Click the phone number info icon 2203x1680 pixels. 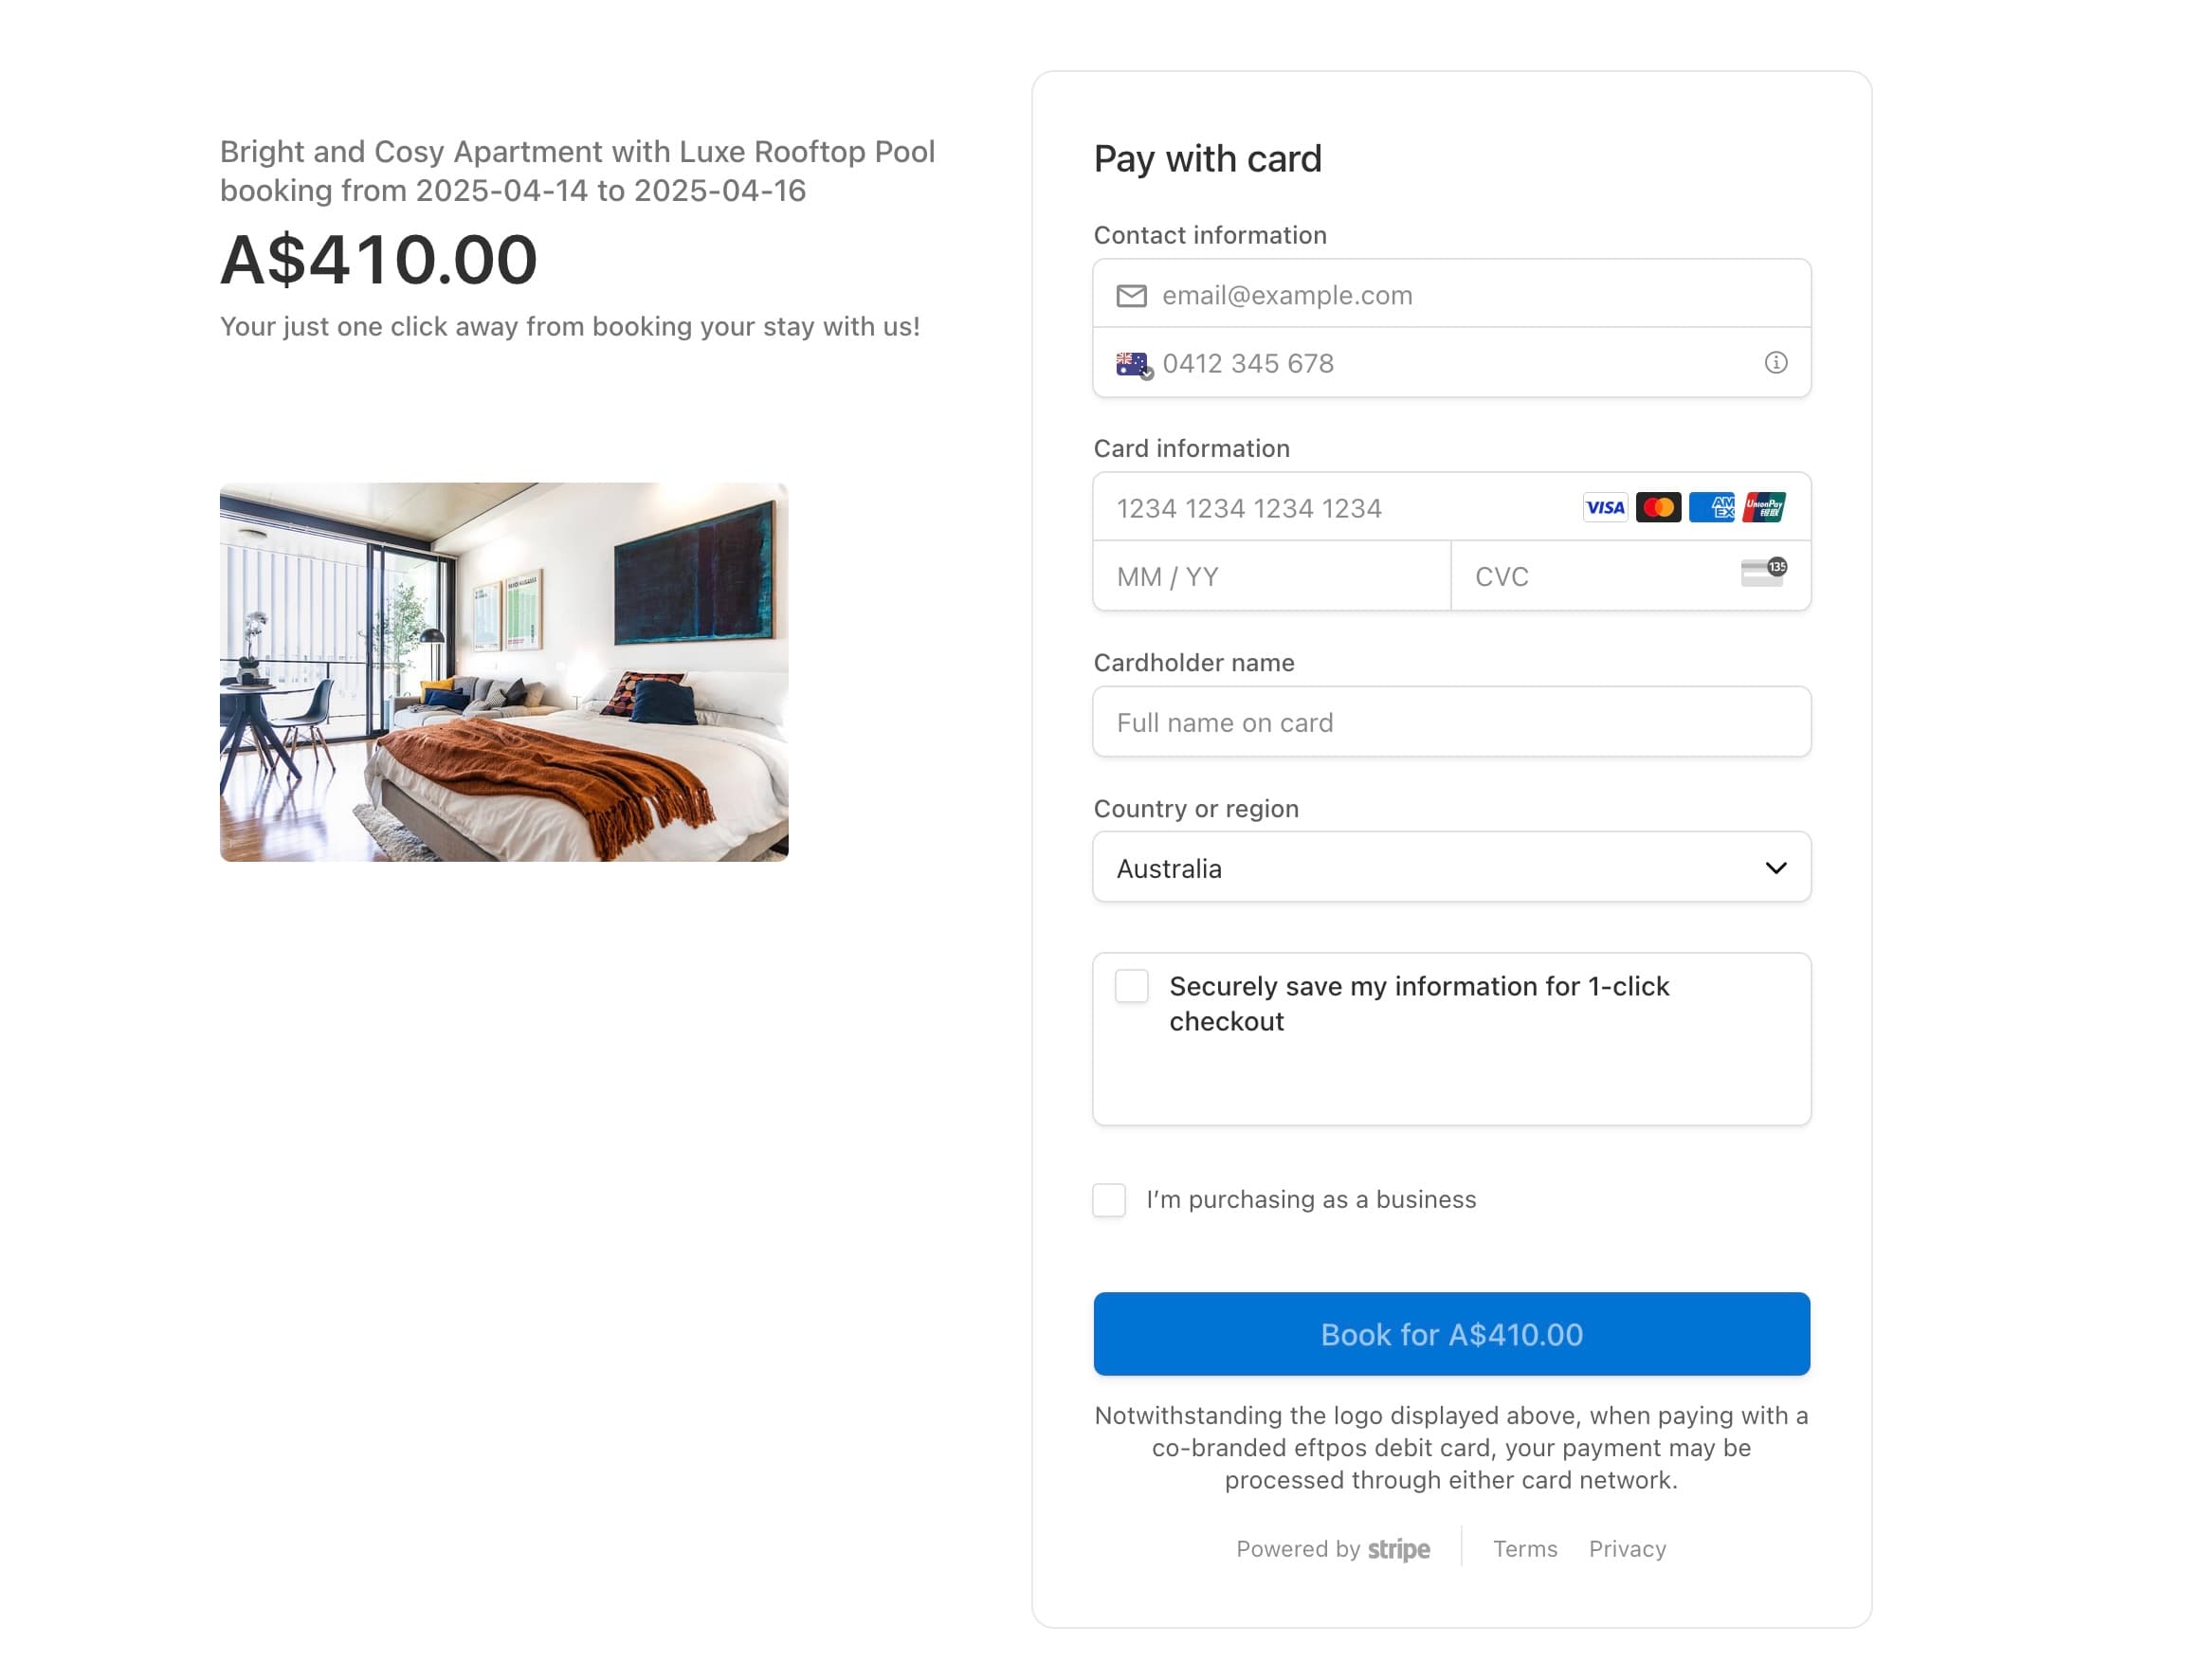[x=1775, y=363]
